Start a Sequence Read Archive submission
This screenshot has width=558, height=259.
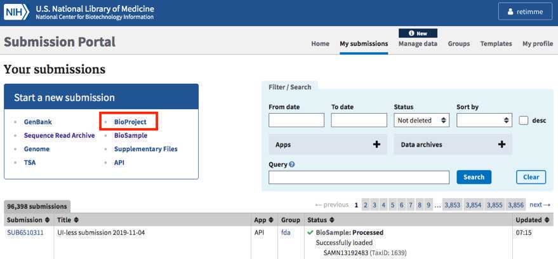click(x=60, y=136)
